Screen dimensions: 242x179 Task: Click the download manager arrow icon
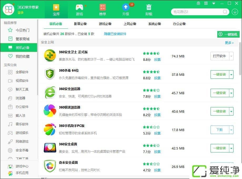tap(235, 12)
